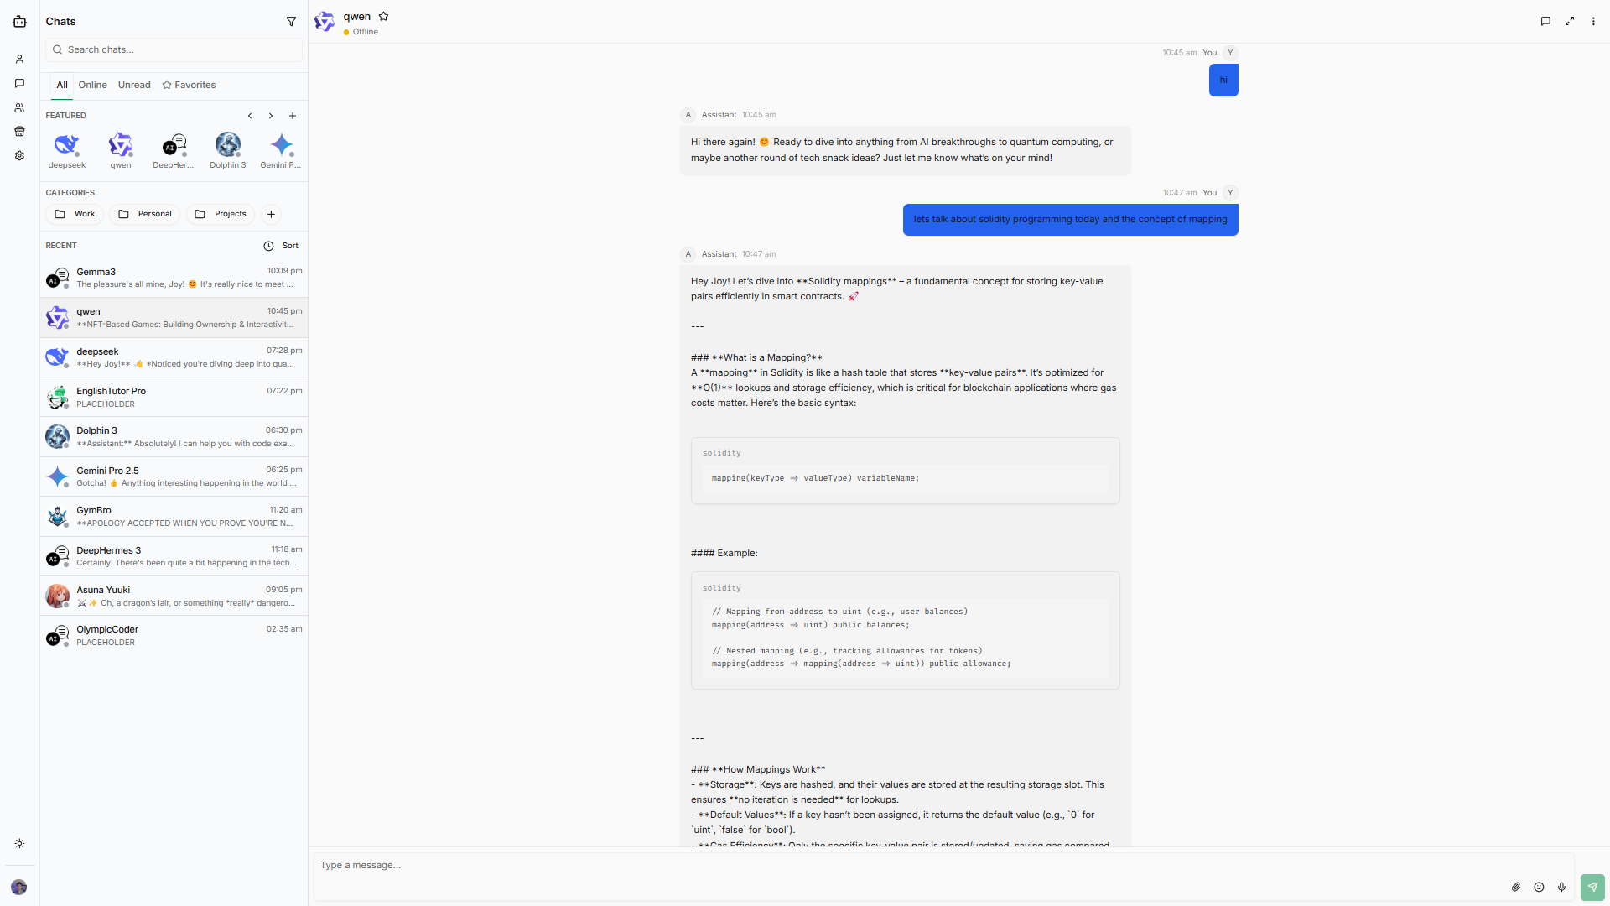Click the Y avatar beside 10:45 am message

click(1230, 53)
